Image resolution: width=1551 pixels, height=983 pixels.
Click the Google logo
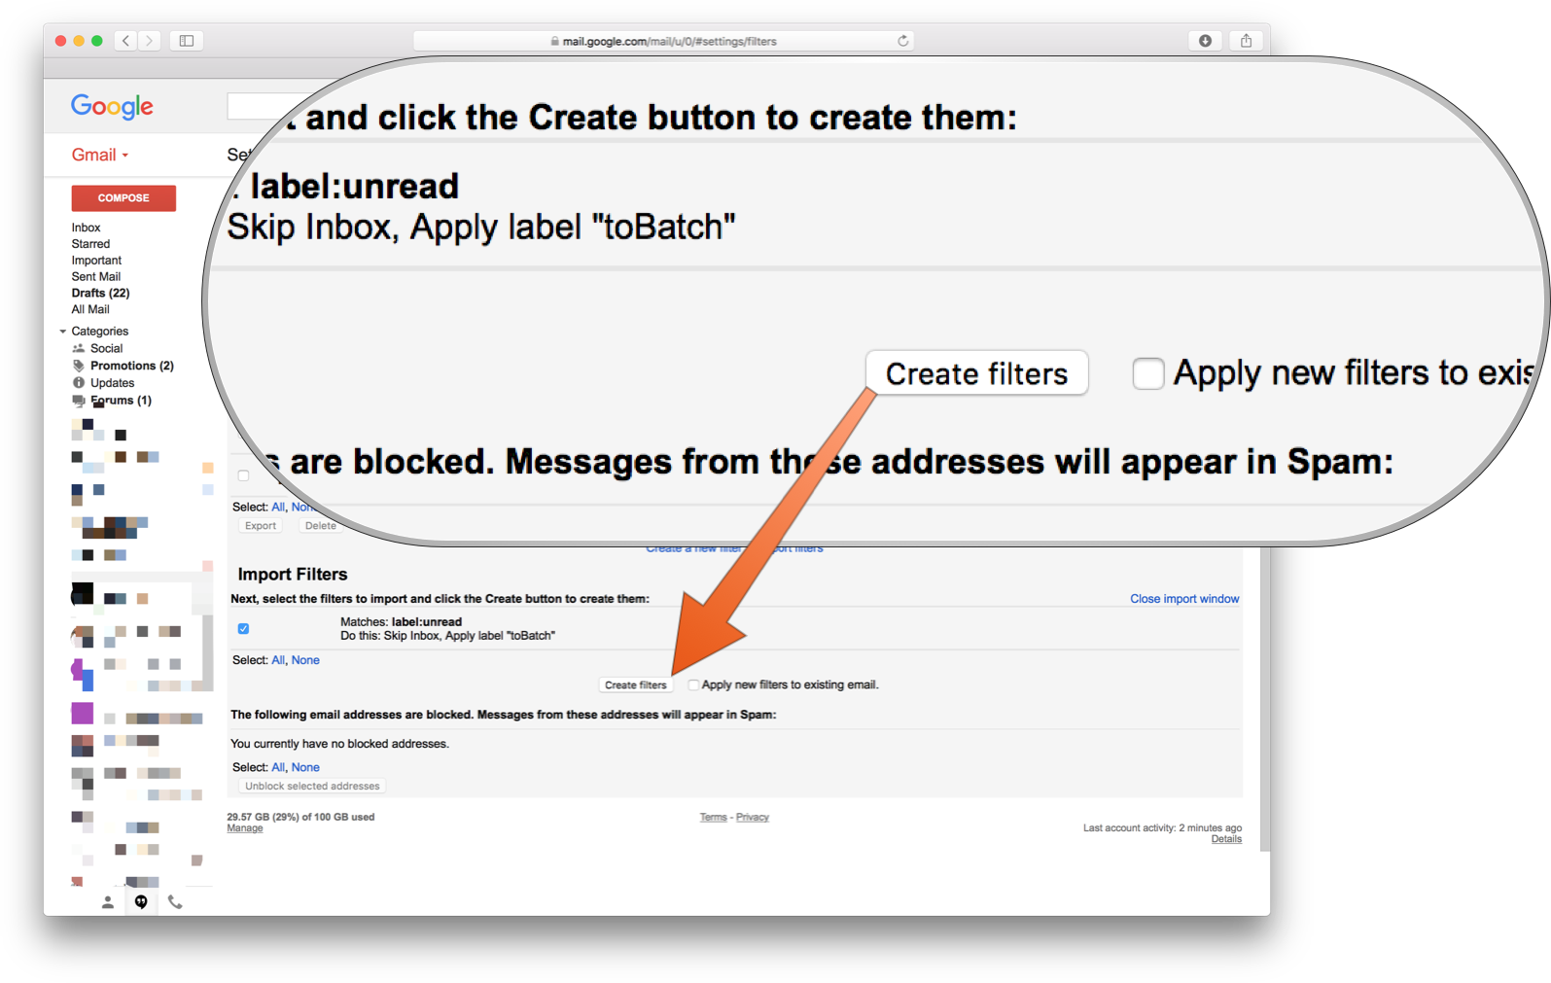(112, 106)
